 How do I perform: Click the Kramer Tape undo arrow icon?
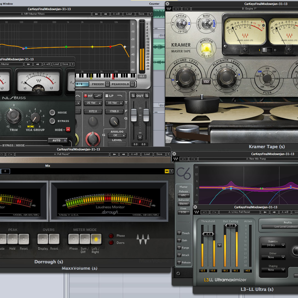[177, 9]
